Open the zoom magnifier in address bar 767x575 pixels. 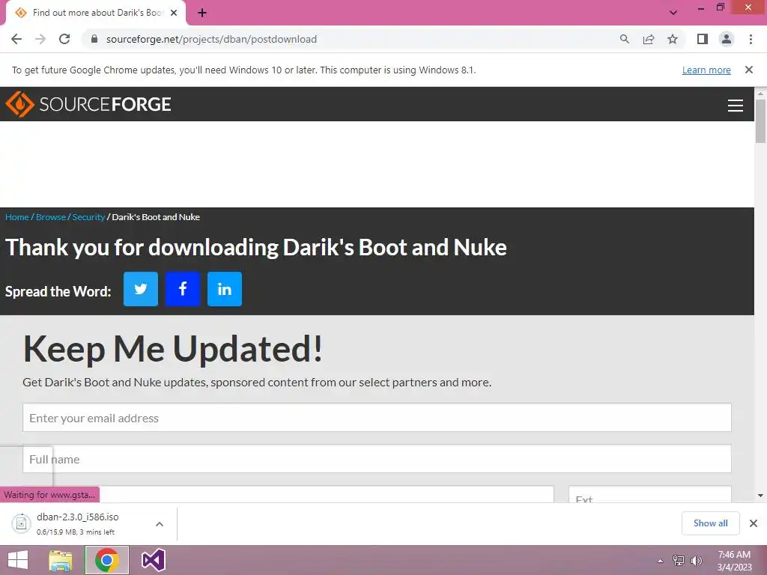pos(624,39)
